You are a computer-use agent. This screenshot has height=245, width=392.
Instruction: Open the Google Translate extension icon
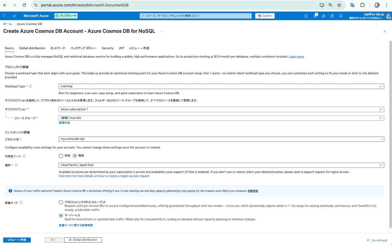click(x=352, y=5)
